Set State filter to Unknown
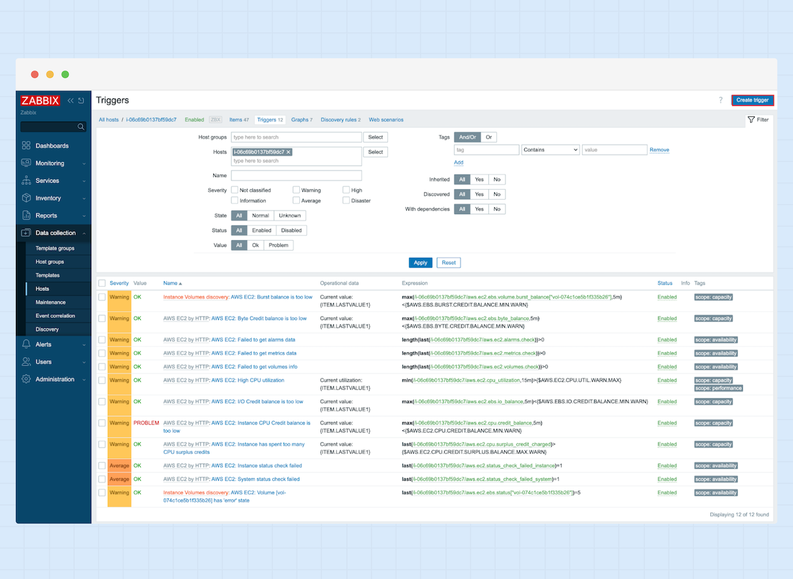 point(289,215)
